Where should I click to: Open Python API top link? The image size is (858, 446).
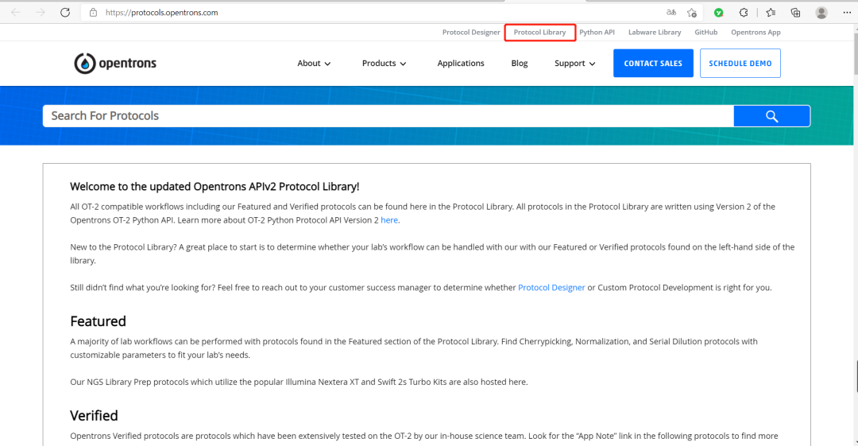597,33
